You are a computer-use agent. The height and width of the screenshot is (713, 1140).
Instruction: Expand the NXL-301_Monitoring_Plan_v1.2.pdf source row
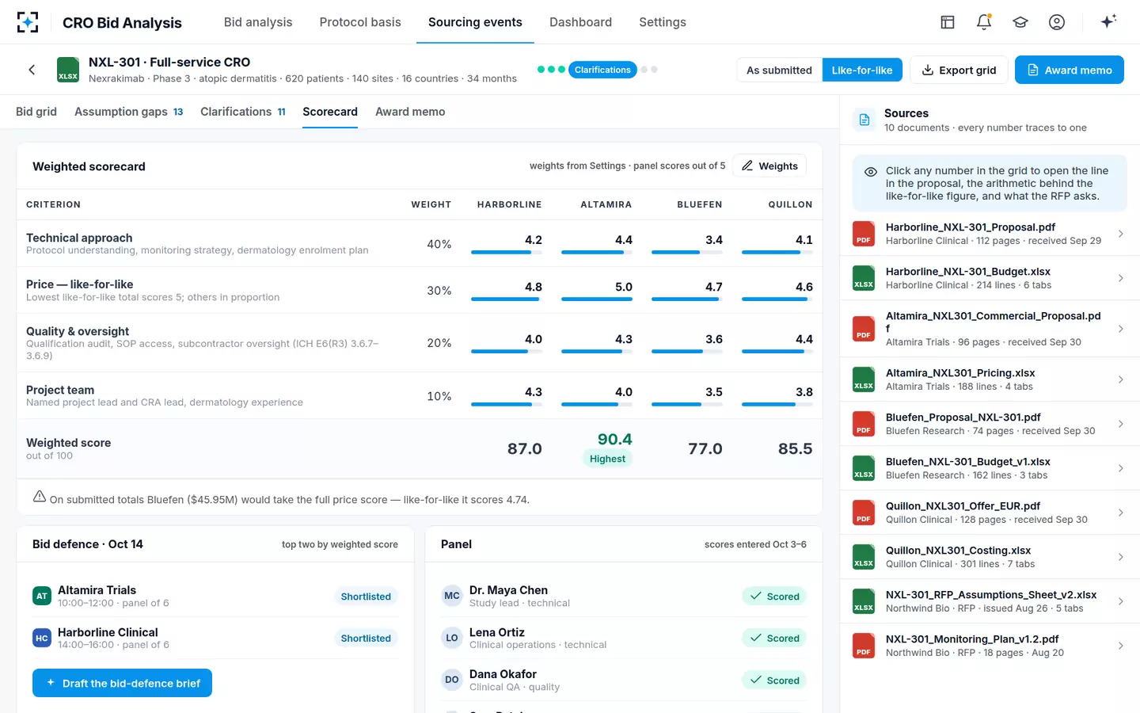990,646
